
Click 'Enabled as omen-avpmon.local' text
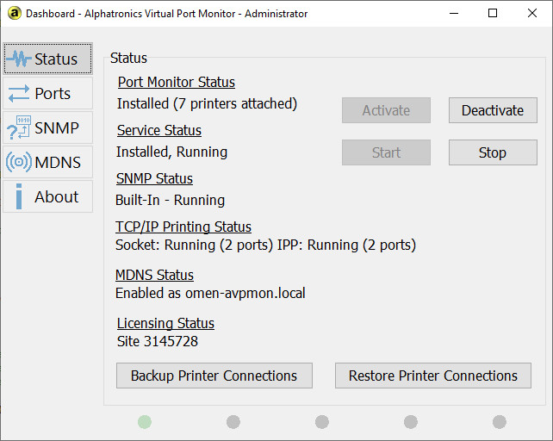tap(210, 293)
